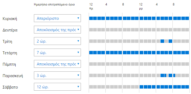191x94 pixels.
Task: Disable Σάββατο's first blue block at 12 μμ
Action: pyautogui.click(x=141, y=87)
